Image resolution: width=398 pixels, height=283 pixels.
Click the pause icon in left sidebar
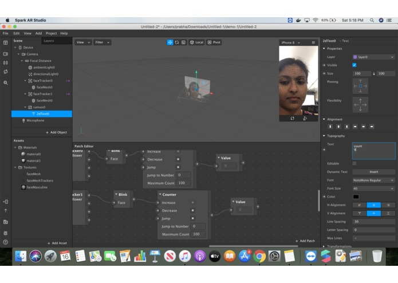pyautogui.click(x=6, y=62)
